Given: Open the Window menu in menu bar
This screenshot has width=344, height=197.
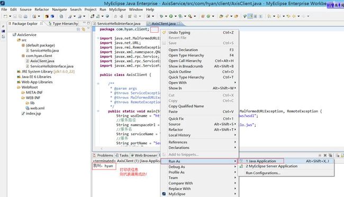Looking at the screenshot, I should point(136,10).
